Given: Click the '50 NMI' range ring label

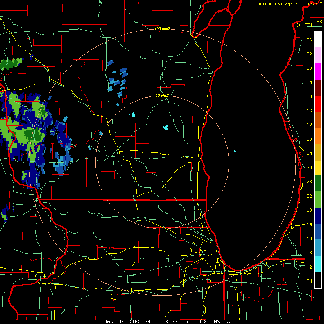Looking at the screenshot, I should [162, 95].
